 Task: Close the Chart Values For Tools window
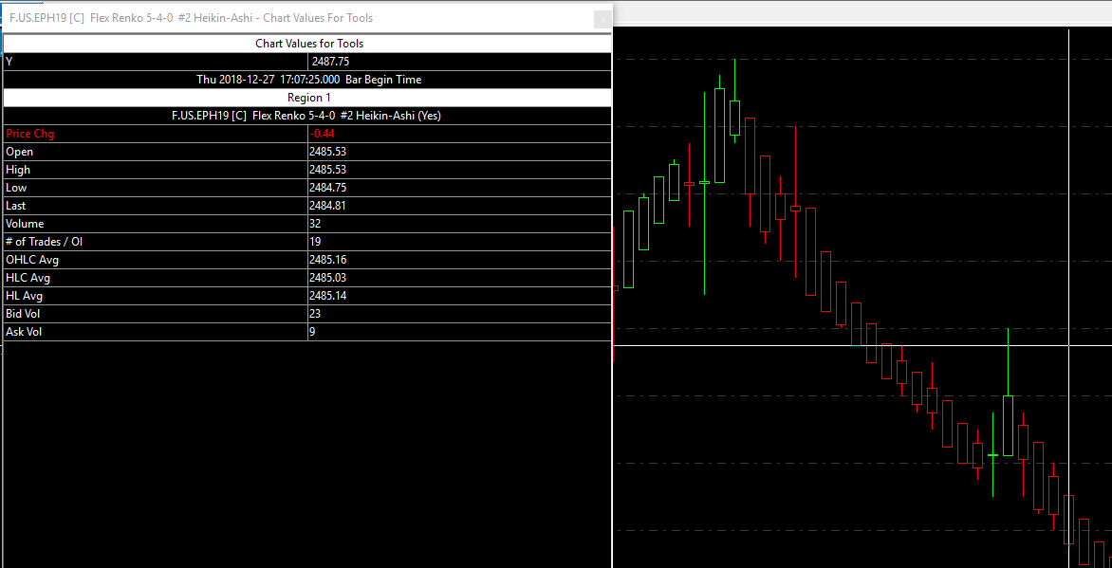(x=602, y=19)
